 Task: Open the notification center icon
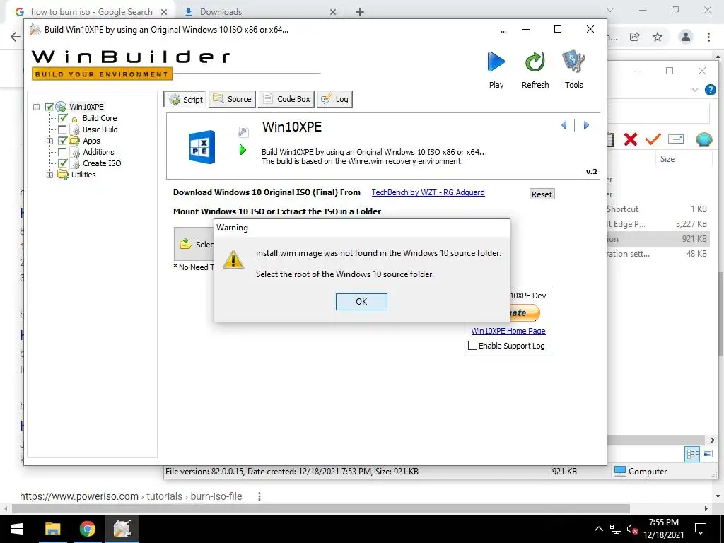click(701, 529)
